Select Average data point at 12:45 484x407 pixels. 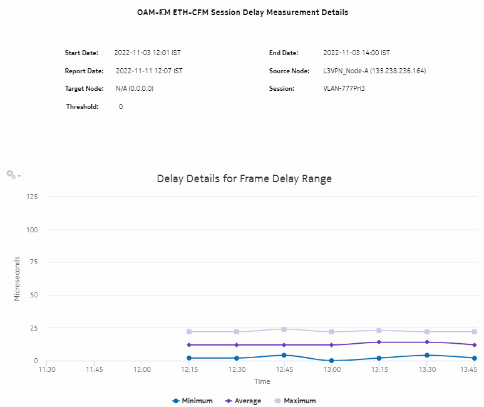pyautogui.click(x=284, y=345)
